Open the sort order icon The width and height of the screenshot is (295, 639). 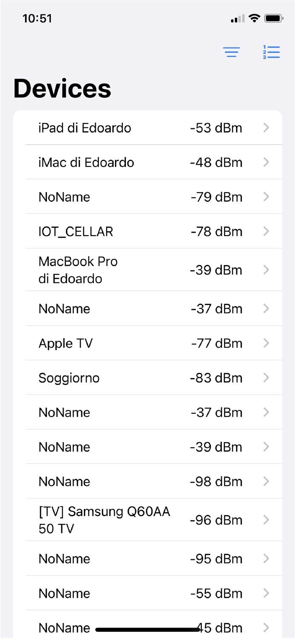coord(272,52)
